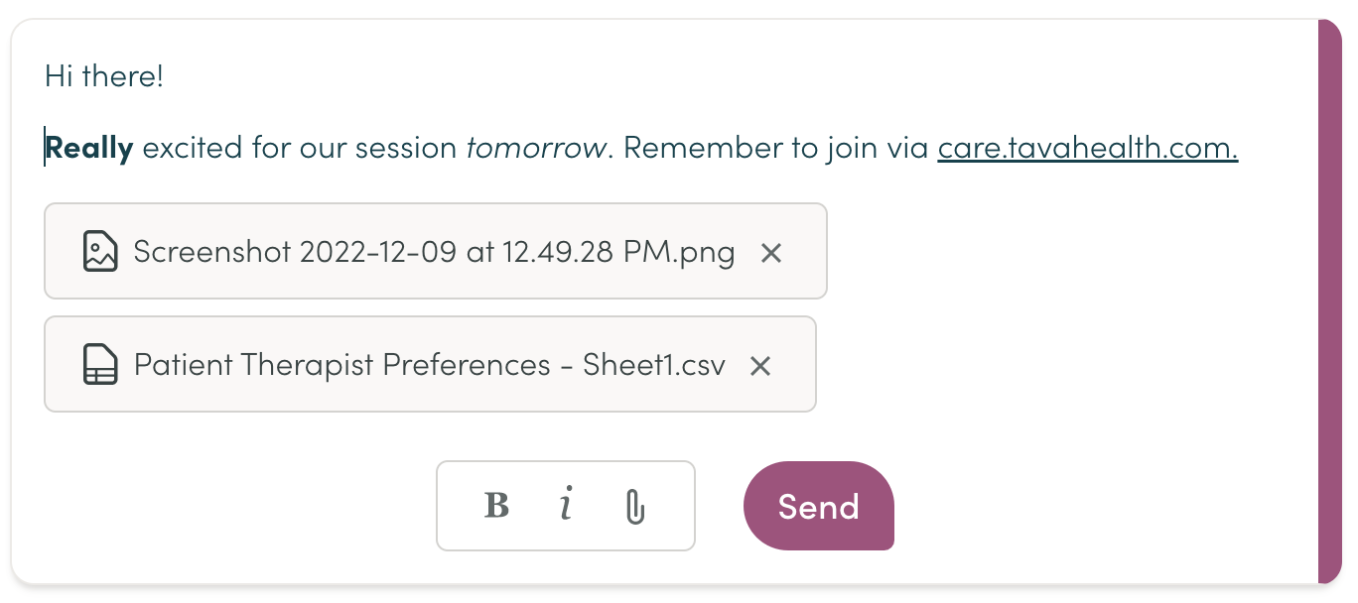Image resolution: width=1358 pixels, height=603 pixels.
Task: Remove the Screenshot 2022-12-09 png attachment
Action: tap(771, 253)
